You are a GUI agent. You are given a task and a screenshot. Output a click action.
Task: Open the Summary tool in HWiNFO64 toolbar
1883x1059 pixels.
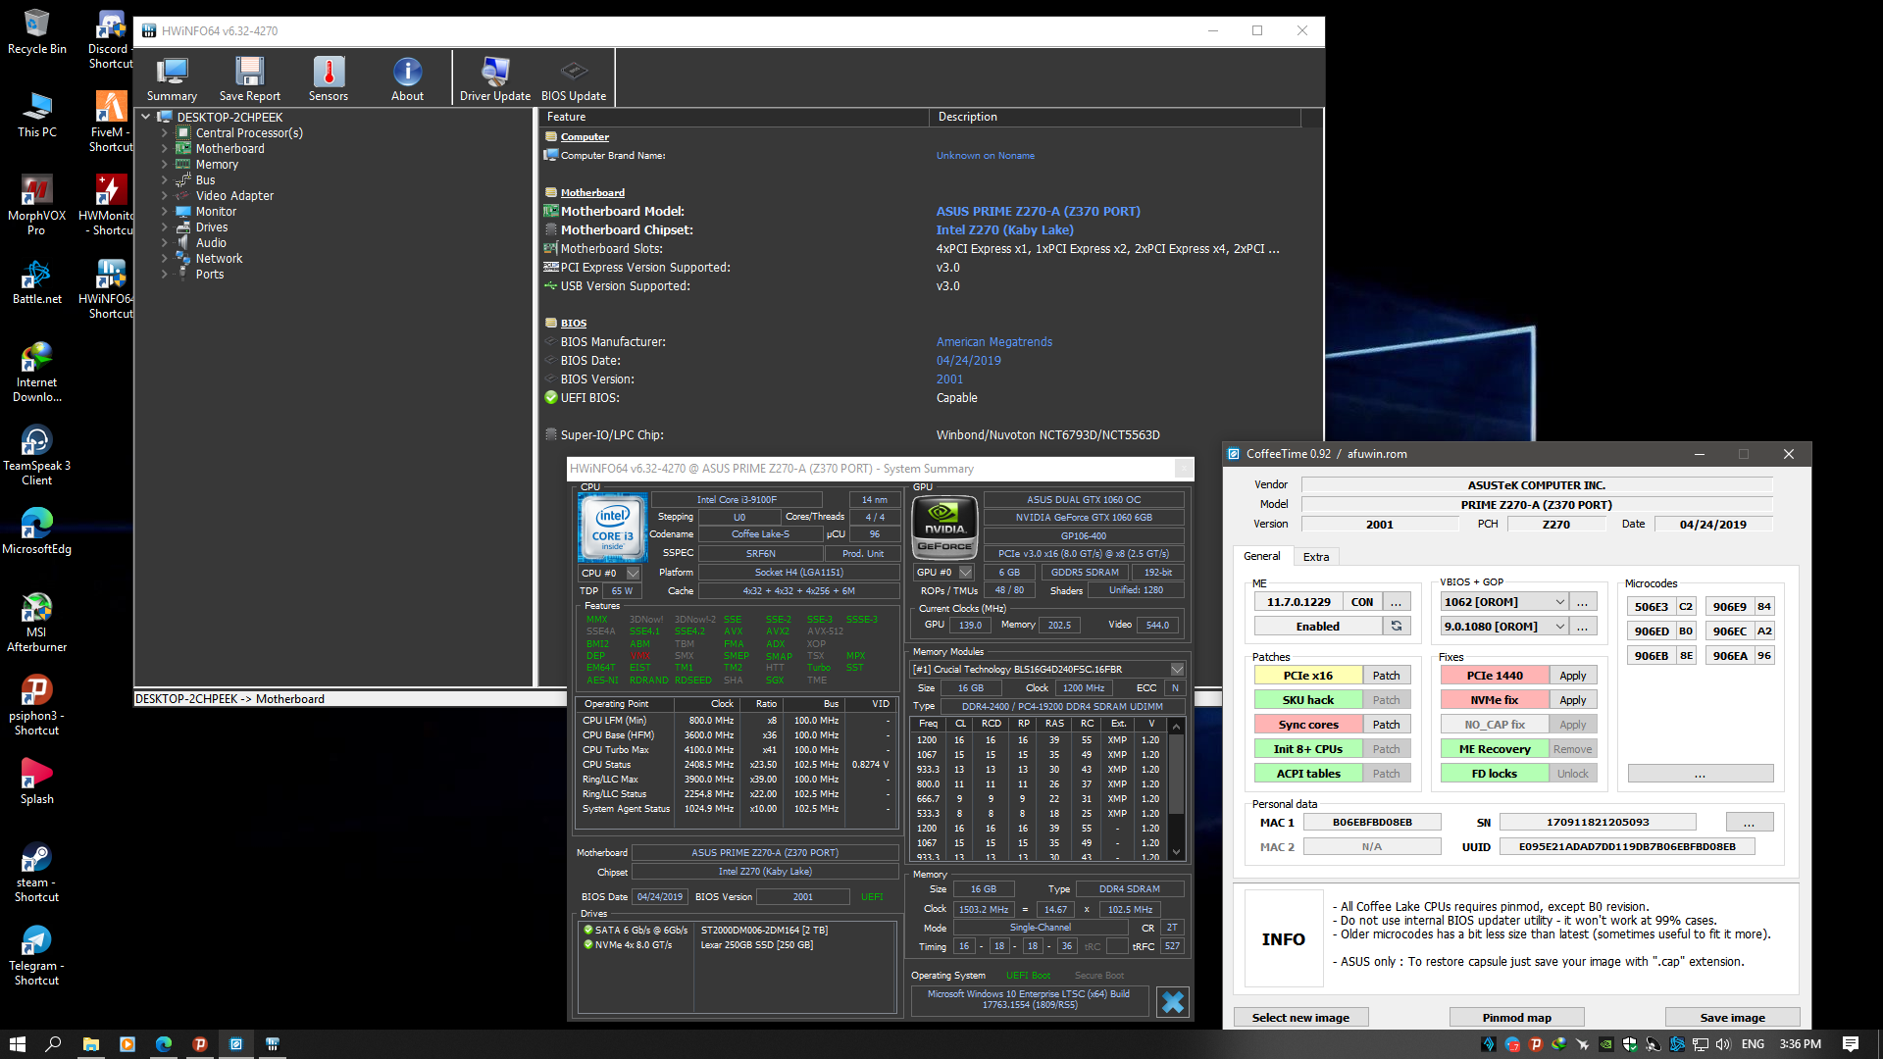(172, 78)
